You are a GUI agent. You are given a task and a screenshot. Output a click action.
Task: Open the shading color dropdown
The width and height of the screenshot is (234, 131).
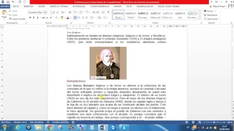102,18
